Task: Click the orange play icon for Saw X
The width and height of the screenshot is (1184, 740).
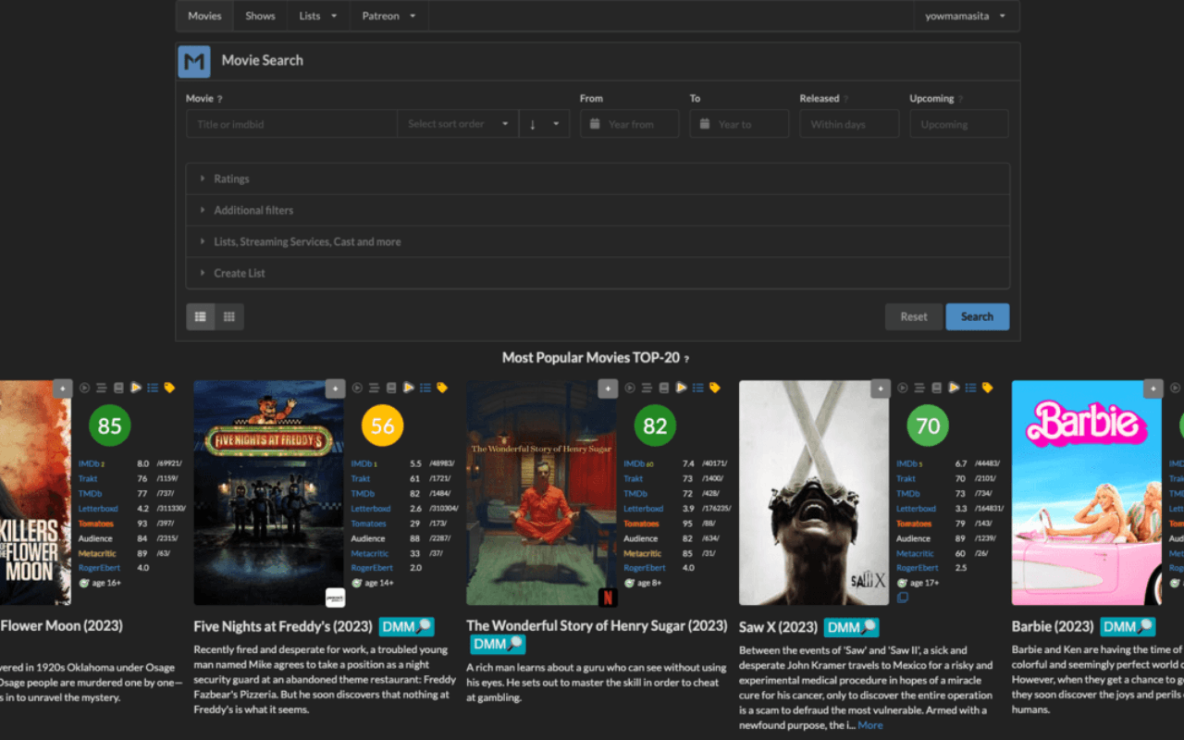Action: [x=954, y=388]
